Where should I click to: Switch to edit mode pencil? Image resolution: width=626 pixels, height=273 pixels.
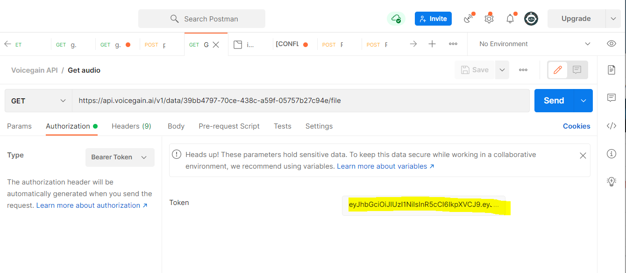point(557,70)
